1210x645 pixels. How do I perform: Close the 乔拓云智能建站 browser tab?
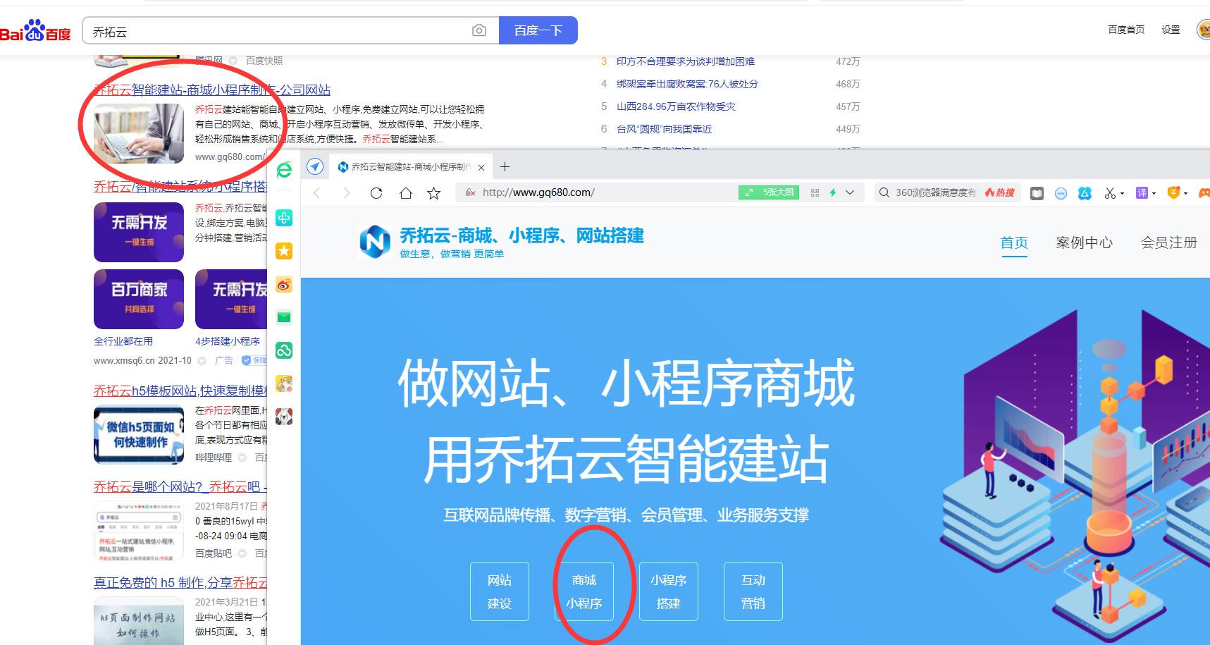(x=481, y=168)
